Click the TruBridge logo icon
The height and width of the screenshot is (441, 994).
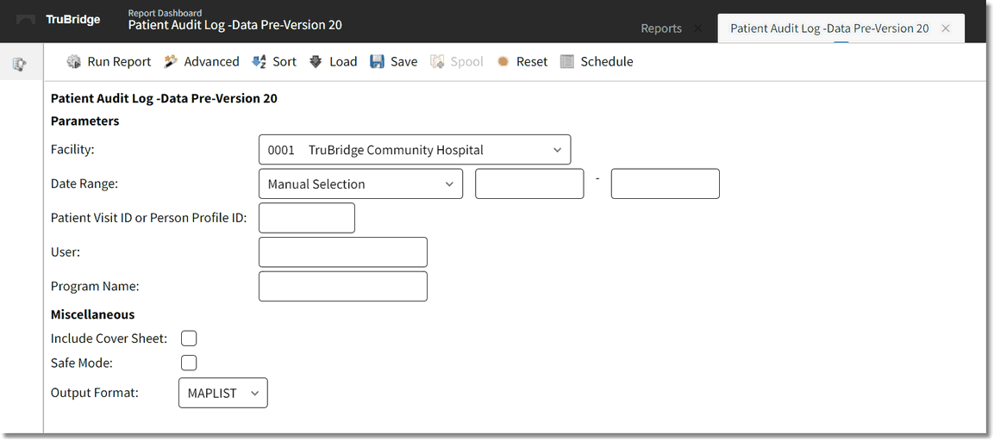click(26, 20)
